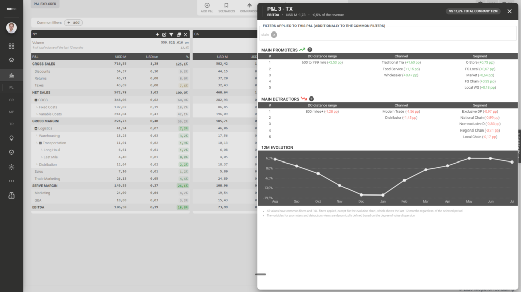Open the user profile avatar
The width and height of the screenshot is (521, 292).
[x=11, y=27]
